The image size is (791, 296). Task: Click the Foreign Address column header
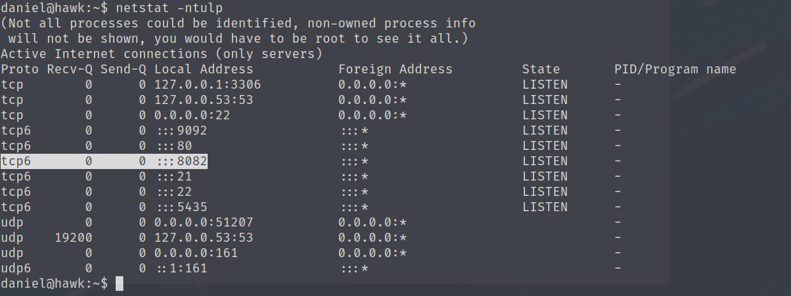click(395, 70)
